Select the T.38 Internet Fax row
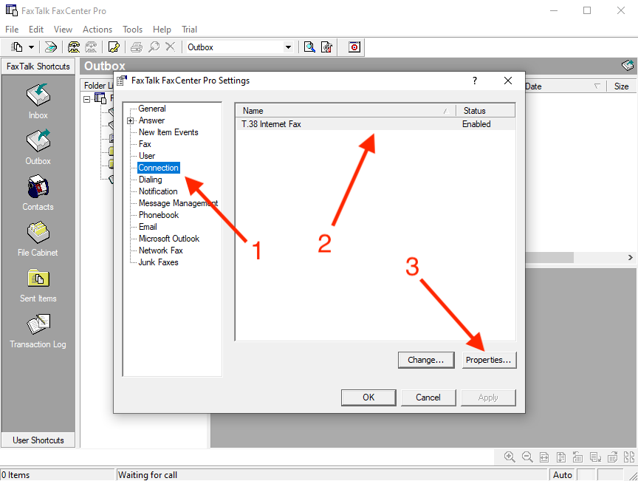Screen dimensions: 638x481 [375, 124]
